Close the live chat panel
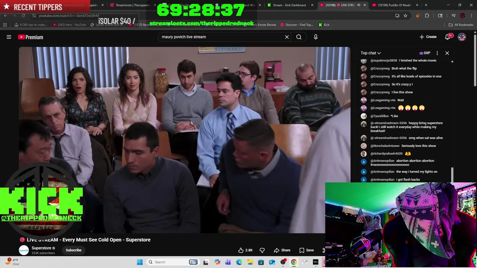Image resolution: width=477 pixels, height=268 pixels. point(447,53)
